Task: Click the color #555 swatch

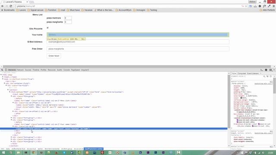Action: (241, 98)
